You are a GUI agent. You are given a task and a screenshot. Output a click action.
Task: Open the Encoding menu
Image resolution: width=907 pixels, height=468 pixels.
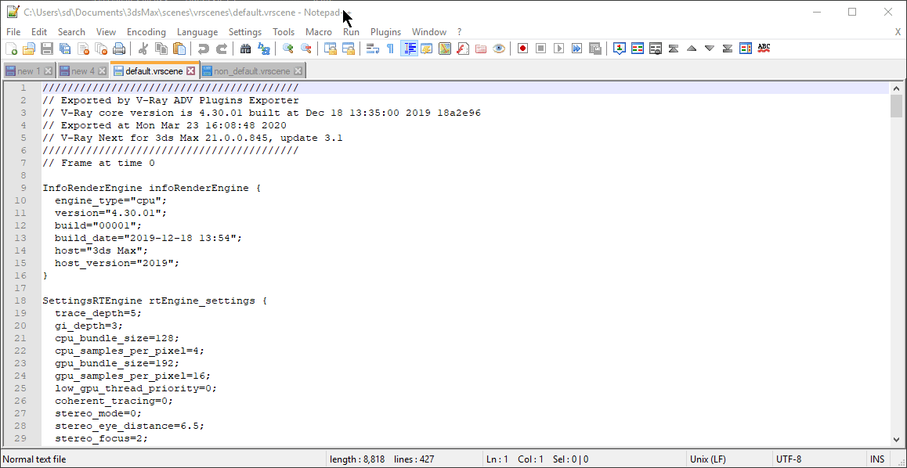(x=146, y=32)
